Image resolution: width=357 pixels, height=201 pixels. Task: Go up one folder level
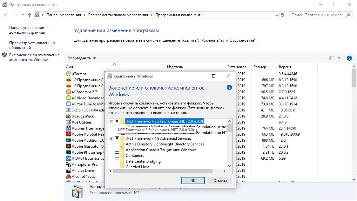click(x=29, y=15)
